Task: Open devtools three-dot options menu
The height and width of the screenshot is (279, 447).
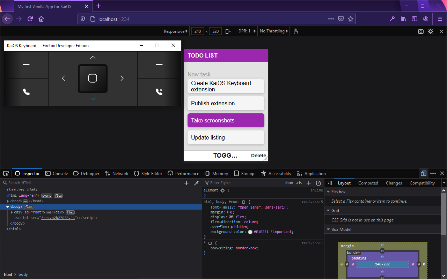Action: [433, 173]
